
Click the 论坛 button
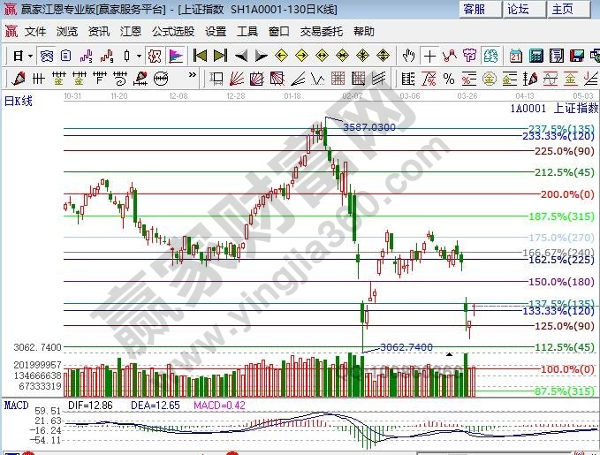518,9
